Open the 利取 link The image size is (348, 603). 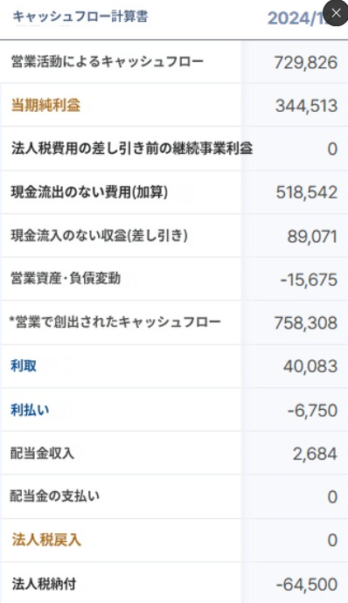point(24,365)
